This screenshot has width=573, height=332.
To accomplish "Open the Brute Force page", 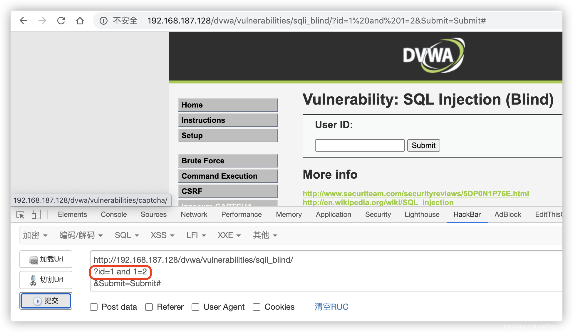I will coord(228,161).
